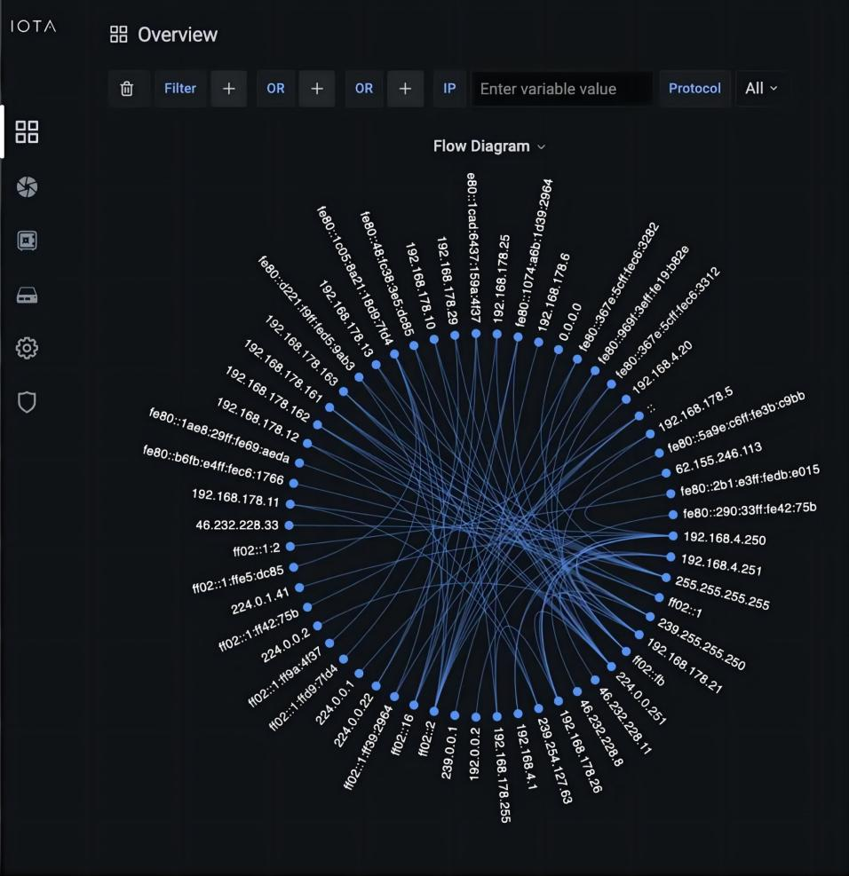Open settings via the gear icon
The height and width of the screenshot is (876, 849).
tap(28, 349)
